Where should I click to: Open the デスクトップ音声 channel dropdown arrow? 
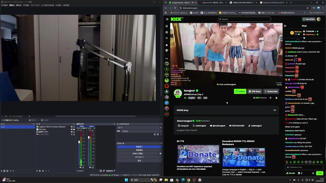(x=87, y=128)
